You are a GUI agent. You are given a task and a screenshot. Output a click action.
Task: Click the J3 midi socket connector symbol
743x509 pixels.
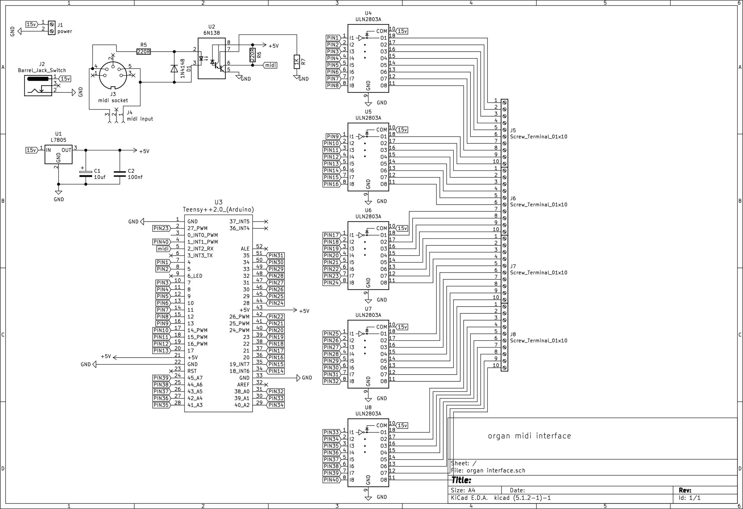[x=113, y=75]
